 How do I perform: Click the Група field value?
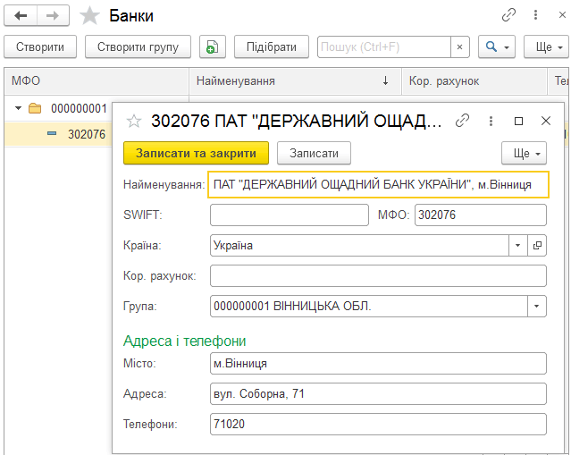(369, 306)
